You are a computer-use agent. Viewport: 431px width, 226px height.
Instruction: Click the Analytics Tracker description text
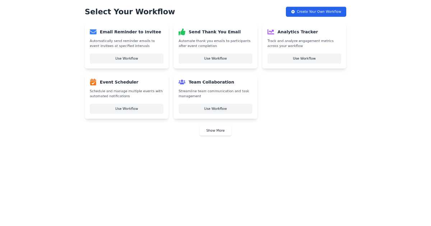300,43
